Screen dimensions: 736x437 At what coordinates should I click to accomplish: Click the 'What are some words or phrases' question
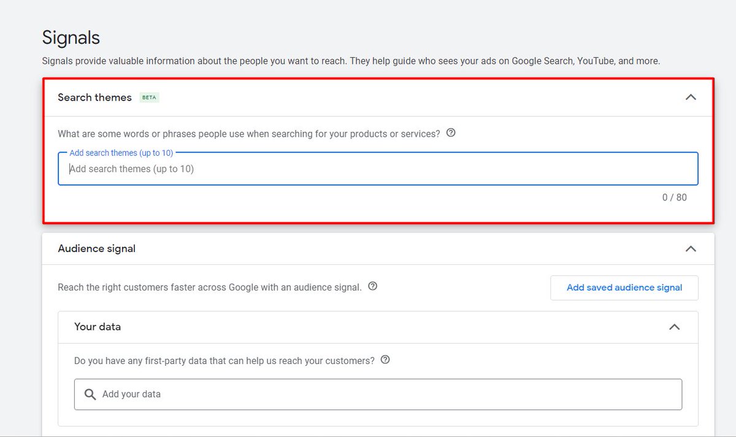249,134
